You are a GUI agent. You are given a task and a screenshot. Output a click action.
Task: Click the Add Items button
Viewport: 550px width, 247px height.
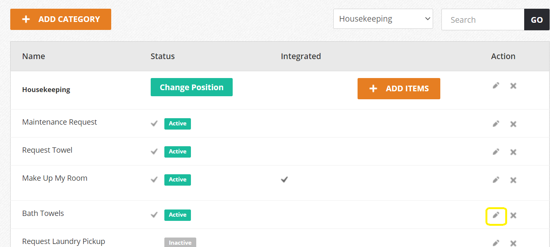tap(399, 89)
